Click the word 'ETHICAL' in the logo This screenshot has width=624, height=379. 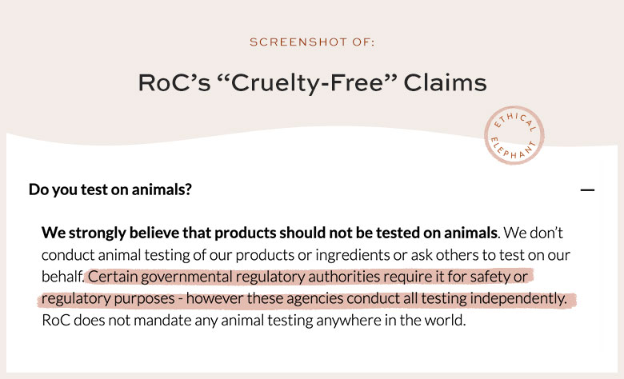(514, 120)
